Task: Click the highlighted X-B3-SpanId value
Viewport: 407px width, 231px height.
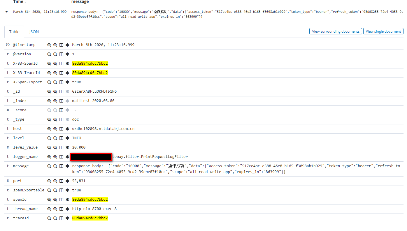Action: coord(90,63)
